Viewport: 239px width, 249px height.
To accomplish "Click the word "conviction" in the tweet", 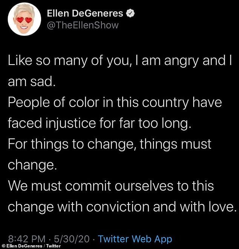I will (x=118, y=207).
